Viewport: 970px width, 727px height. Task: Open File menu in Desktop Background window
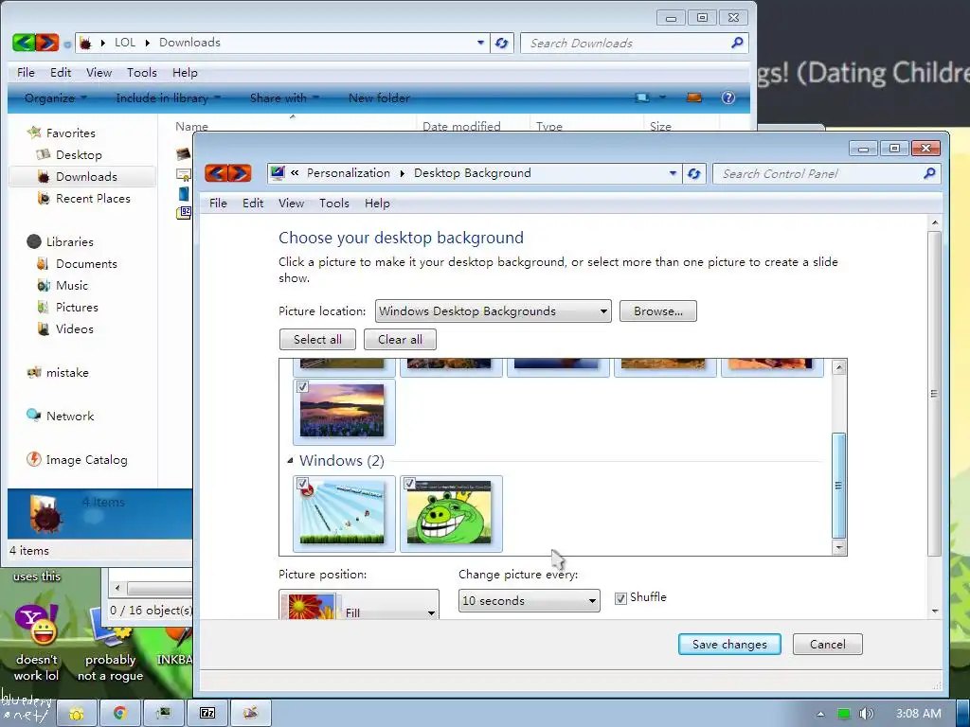pos(218,204)
